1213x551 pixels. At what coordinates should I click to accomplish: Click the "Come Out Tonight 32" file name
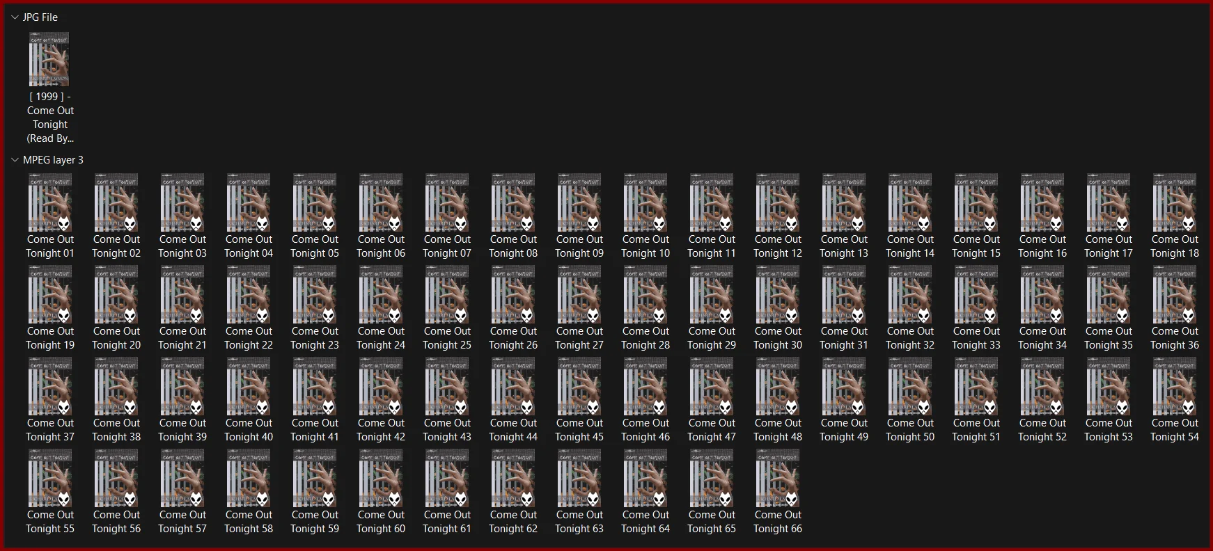coord(910,338)
